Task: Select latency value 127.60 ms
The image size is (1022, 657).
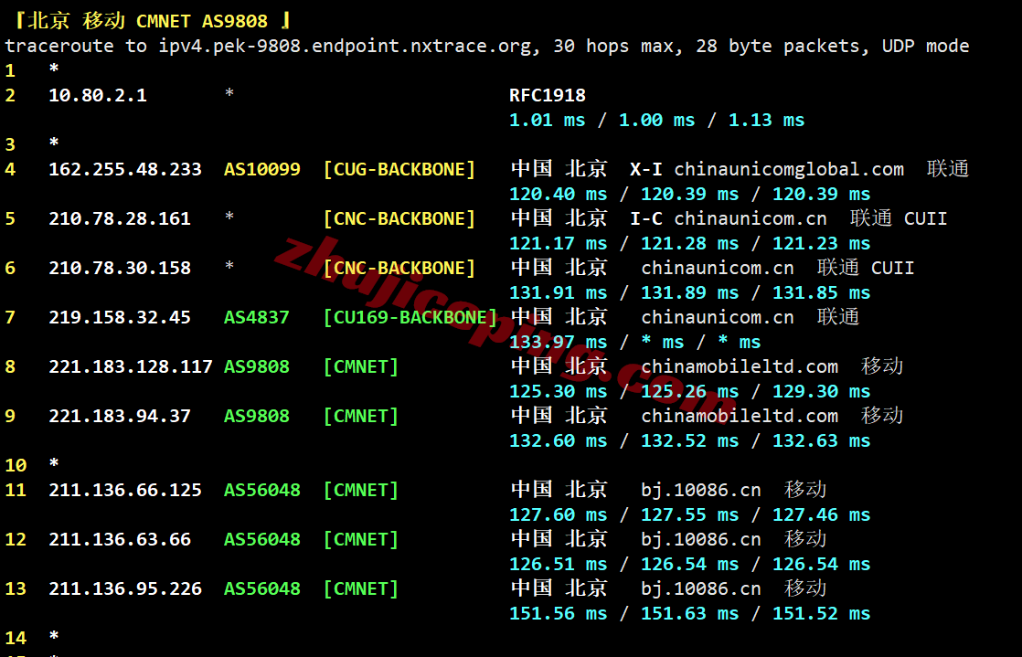Action: point(558,515)
